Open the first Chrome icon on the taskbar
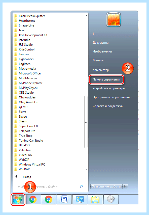This screenshot has width=149, height=215. [33, 200]
